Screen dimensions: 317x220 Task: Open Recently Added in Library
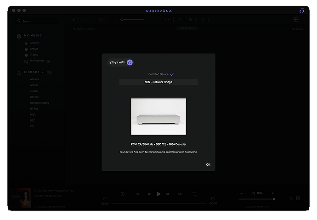[40, 103]
